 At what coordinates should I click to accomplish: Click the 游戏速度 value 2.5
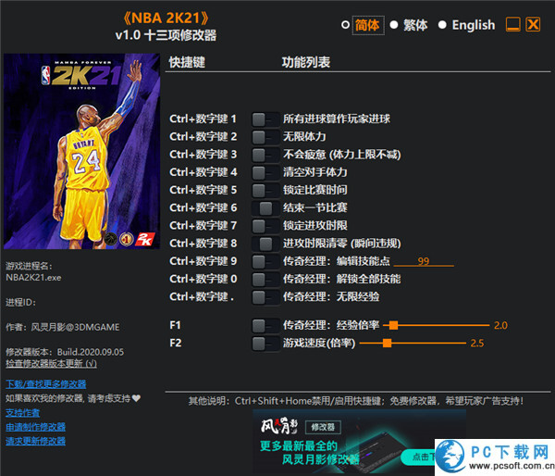pyautogui.click(x=476, y=343)
